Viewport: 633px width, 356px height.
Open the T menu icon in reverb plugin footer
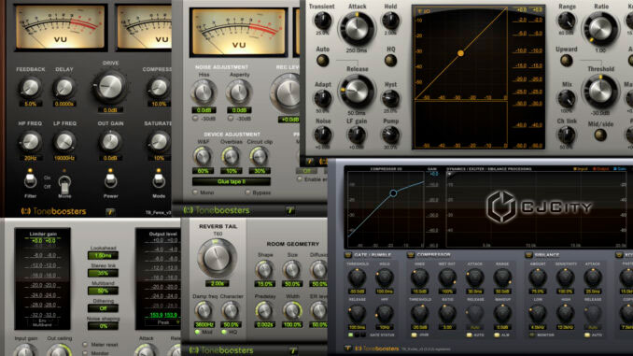[x=292, y=350]
